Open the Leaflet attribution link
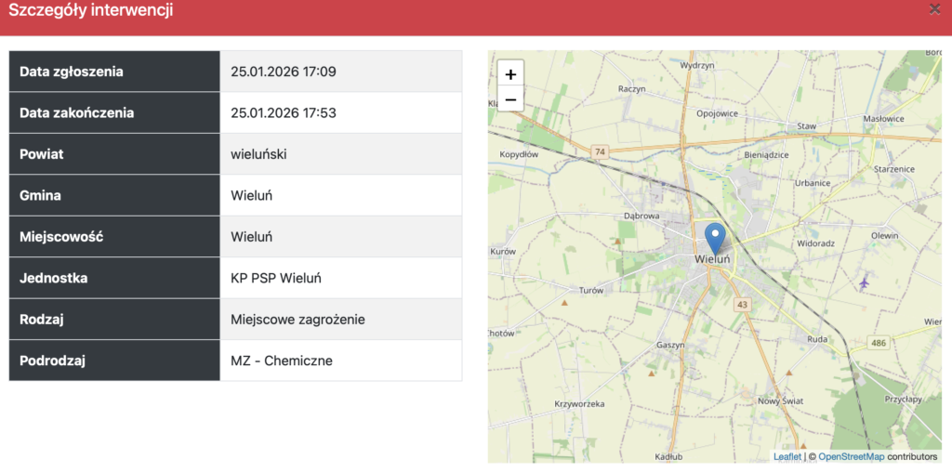The image size is (952, 472). click(787, 456)
